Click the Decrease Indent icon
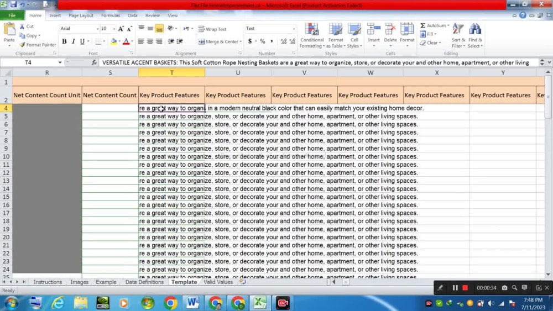Screen dimensions: 553x311 pos(171,41)
